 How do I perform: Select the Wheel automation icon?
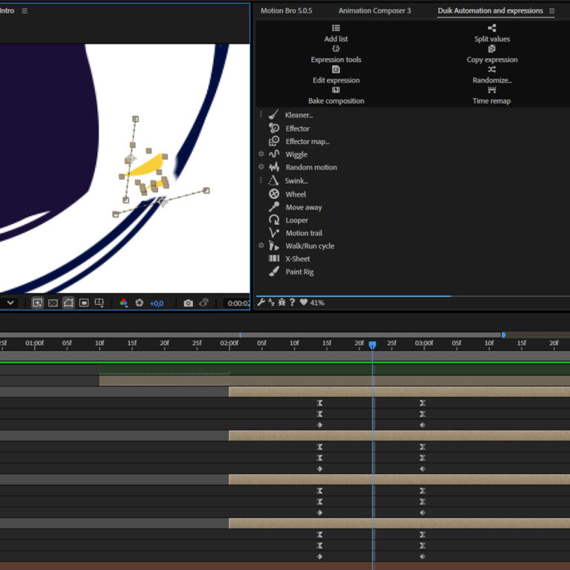tap(274, 194)
